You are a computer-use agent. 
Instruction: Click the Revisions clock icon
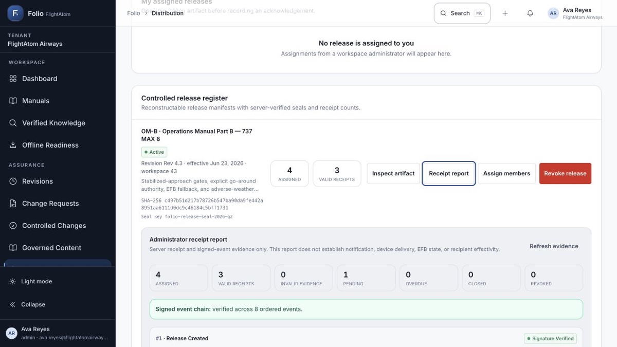(x=13, y=181)
